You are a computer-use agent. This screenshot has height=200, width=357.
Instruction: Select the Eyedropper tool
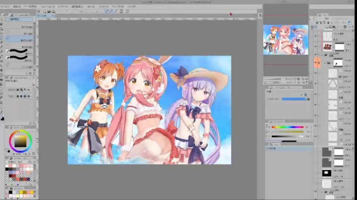point(1,47)
